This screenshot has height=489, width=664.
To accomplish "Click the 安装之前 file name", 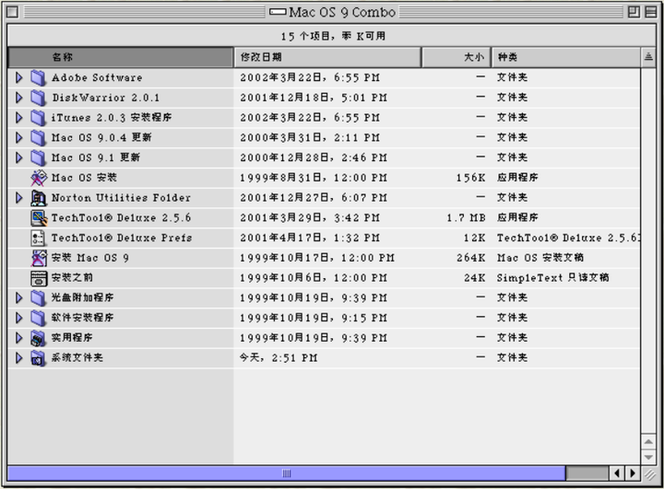I will 72,278.
